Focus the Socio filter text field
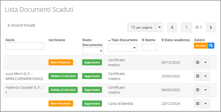 pos(25,46)
